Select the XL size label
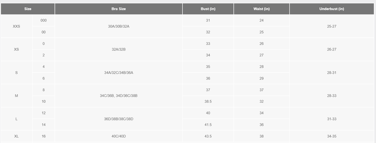The image size is (376, 143). coord(16,136)
